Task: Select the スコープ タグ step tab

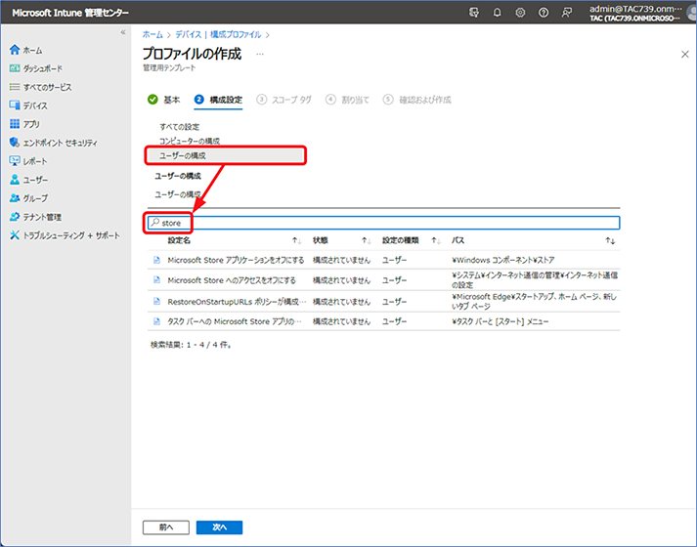Action: tap(283, 100)
